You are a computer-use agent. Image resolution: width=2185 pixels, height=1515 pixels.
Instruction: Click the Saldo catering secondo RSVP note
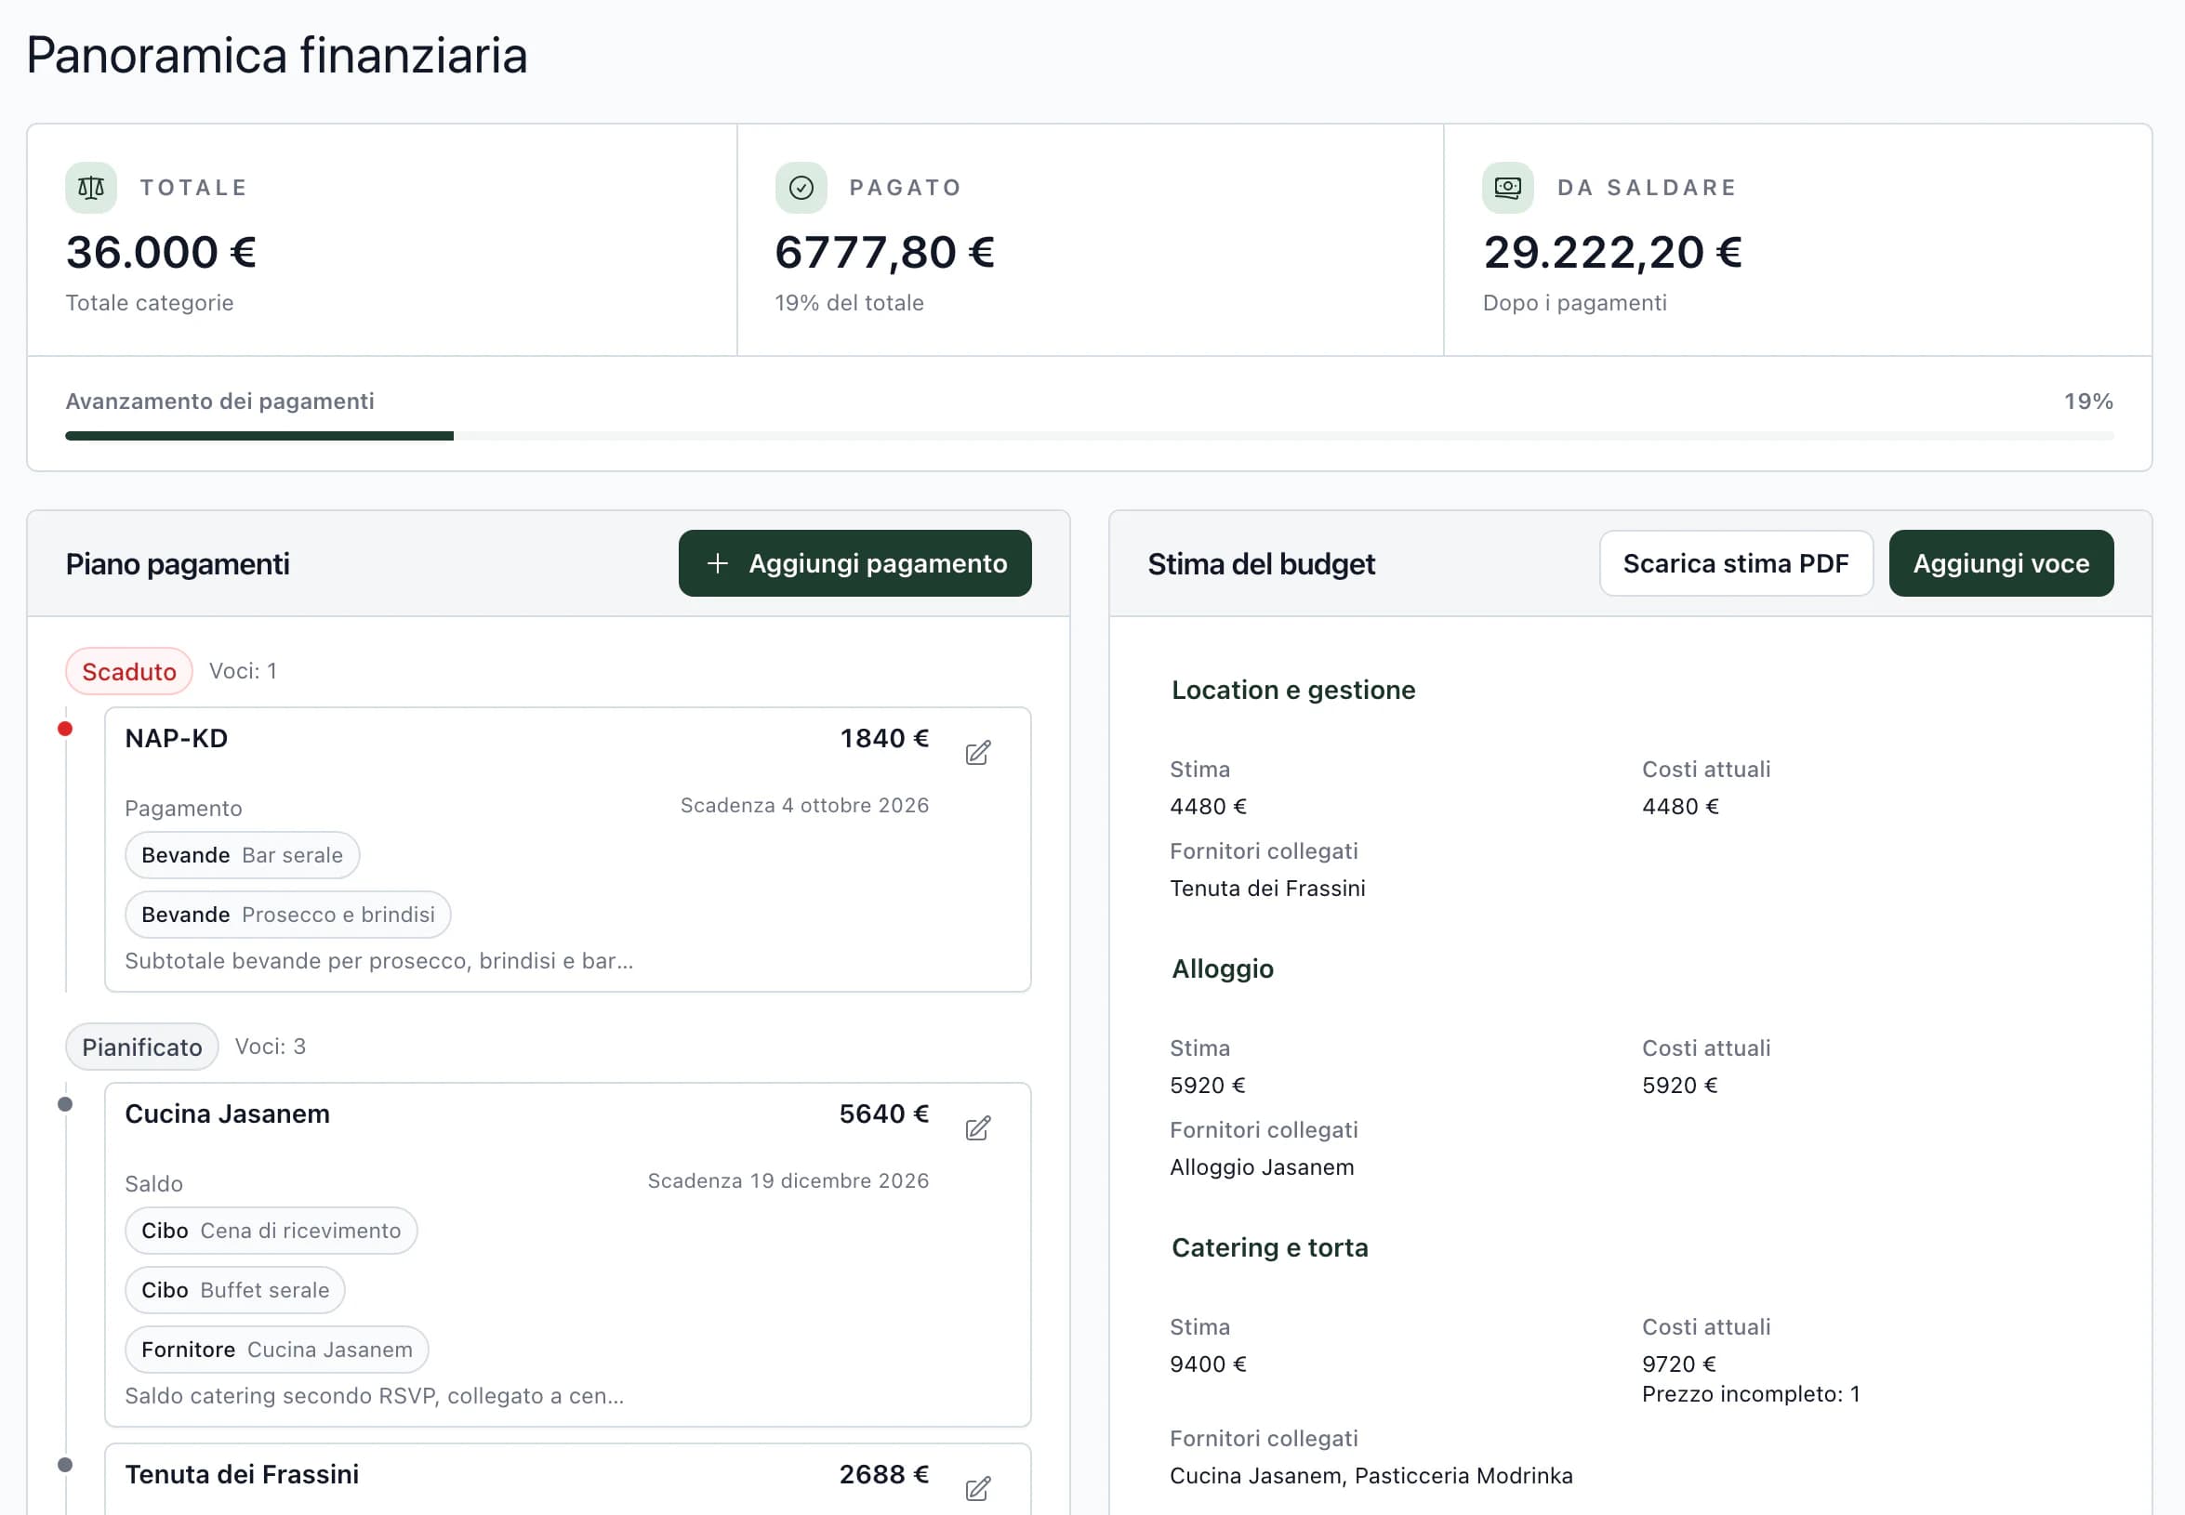[x=374, y=1395]
